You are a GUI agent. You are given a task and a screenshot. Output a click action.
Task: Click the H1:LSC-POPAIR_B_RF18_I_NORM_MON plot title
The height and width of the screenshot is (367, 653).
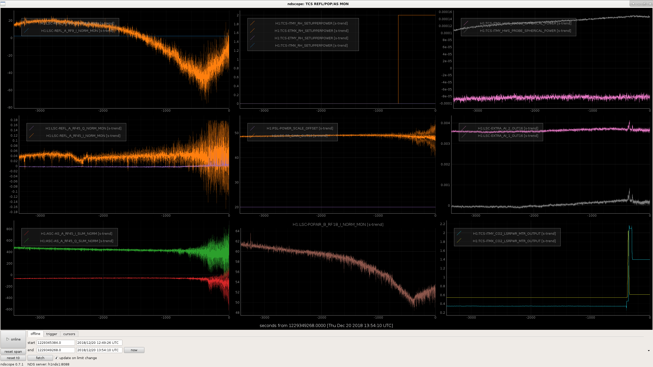pyautogui.click(x=338, y=225)
